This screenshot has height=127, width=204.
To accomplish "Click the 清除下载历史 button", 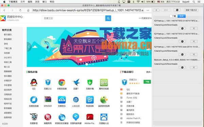I will pyautogui.click(x=191, y=10).
